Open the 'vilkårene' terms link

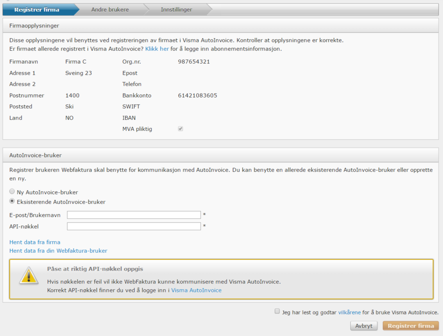tap(349, 312)
